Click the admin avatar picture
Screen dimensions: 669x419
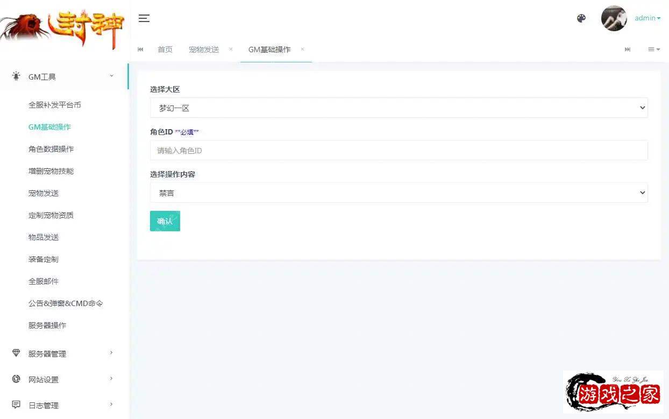pos(614,18)
